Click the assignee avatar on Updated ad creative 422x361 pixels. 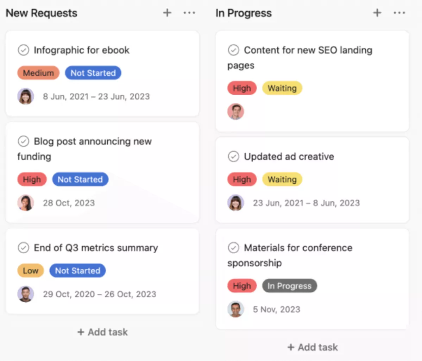point(235,203)
